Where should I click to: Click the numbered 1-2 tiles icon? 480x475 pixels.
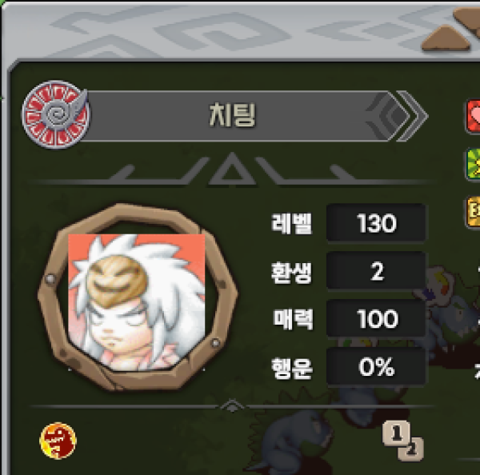click(x=403, y=441)
